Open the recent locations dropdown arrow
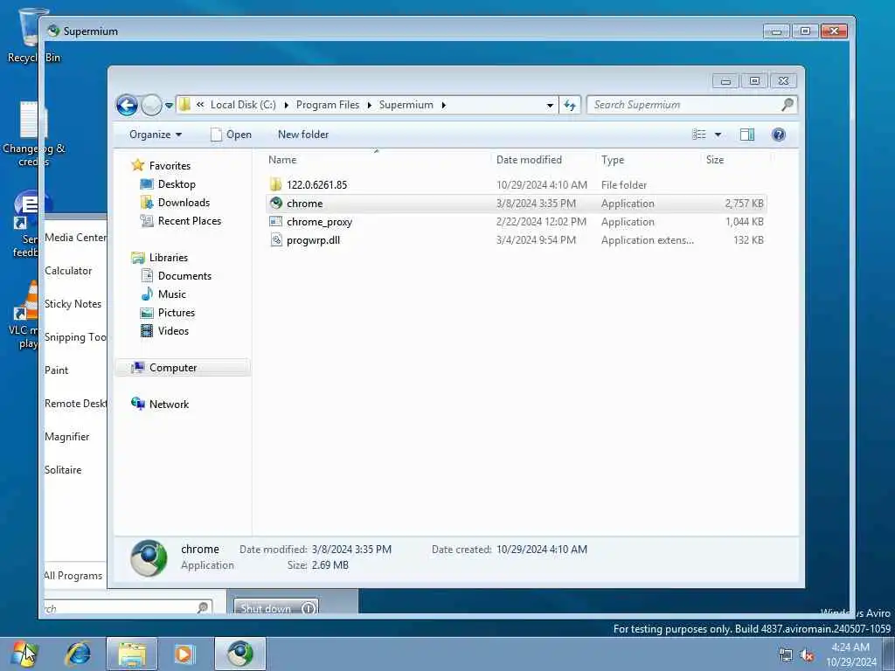 point(169,105)
